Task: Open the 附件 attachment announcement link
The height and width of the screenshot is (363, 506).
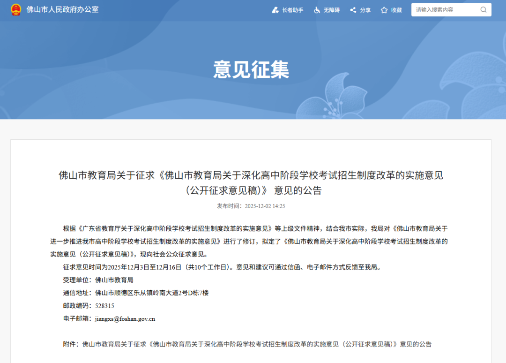Action: click(x=257, y=344)
